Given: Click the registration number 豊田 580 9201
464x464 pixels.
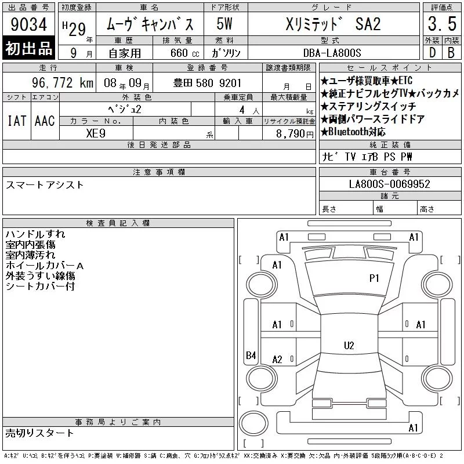Looking at the screenshot, I should (207, 83).
